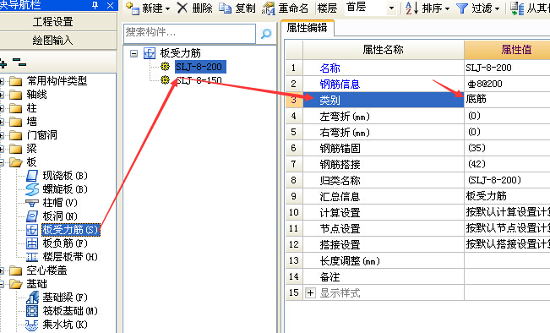Click the search magnifier icon
The image size is (550, 333).
pyautogui.click(x=266, y=34)
